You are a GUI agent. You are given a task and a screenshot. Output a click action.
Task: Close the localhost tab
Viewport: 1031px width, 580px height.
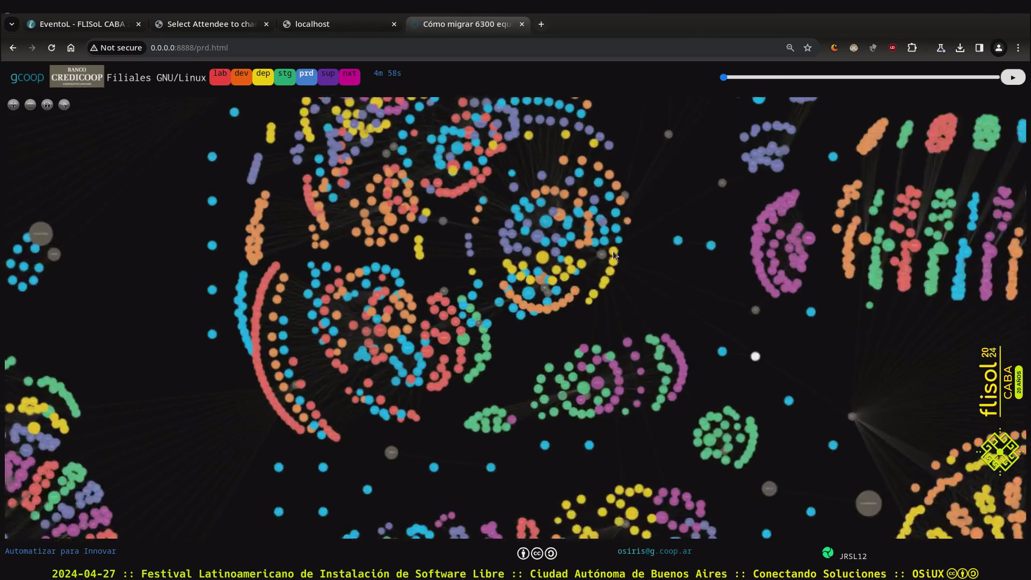(x=394, y=24)
